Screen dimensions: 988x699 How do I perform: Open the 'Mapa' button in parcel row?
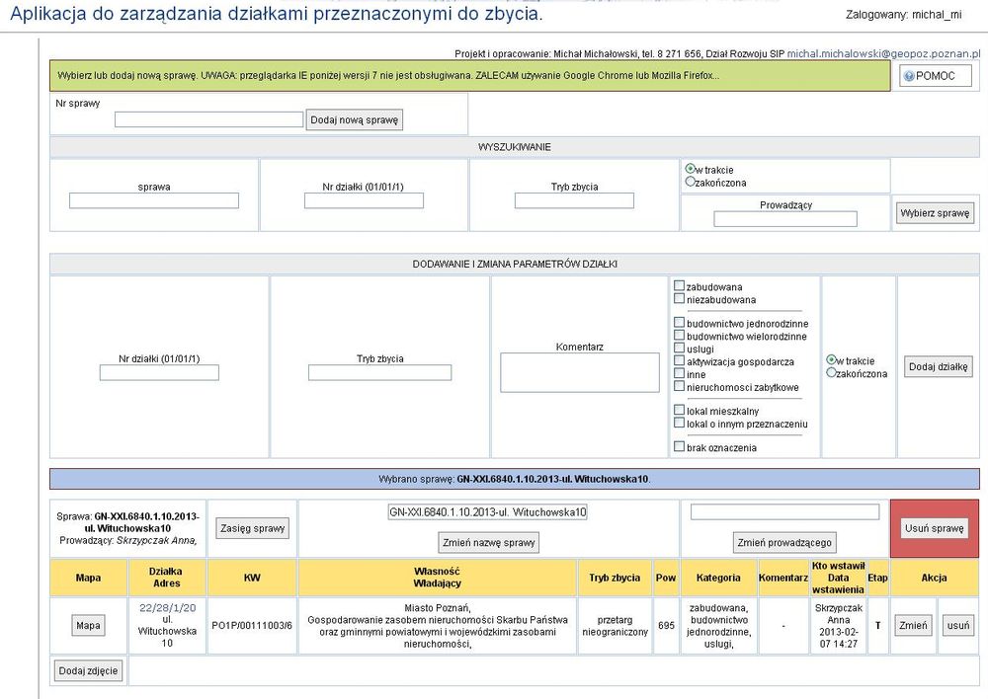coord(89,625)
